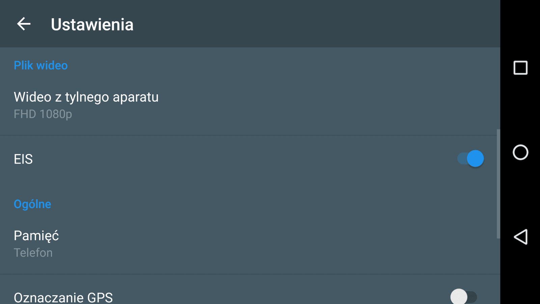The image size is (540, 304).
Task: Click the settings list scrollbar
Action: coord(498,184)
